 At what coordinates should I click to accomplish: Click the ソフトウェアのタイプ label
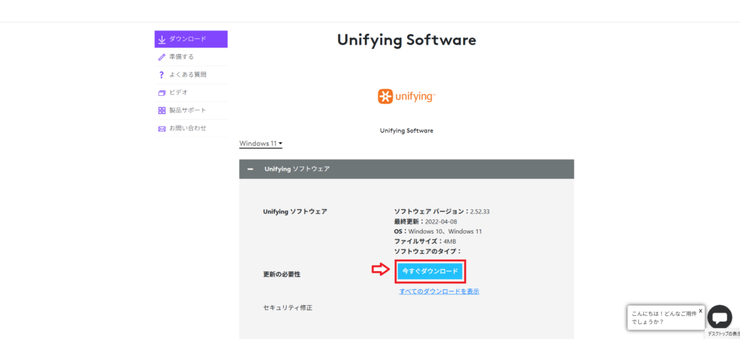428,252
